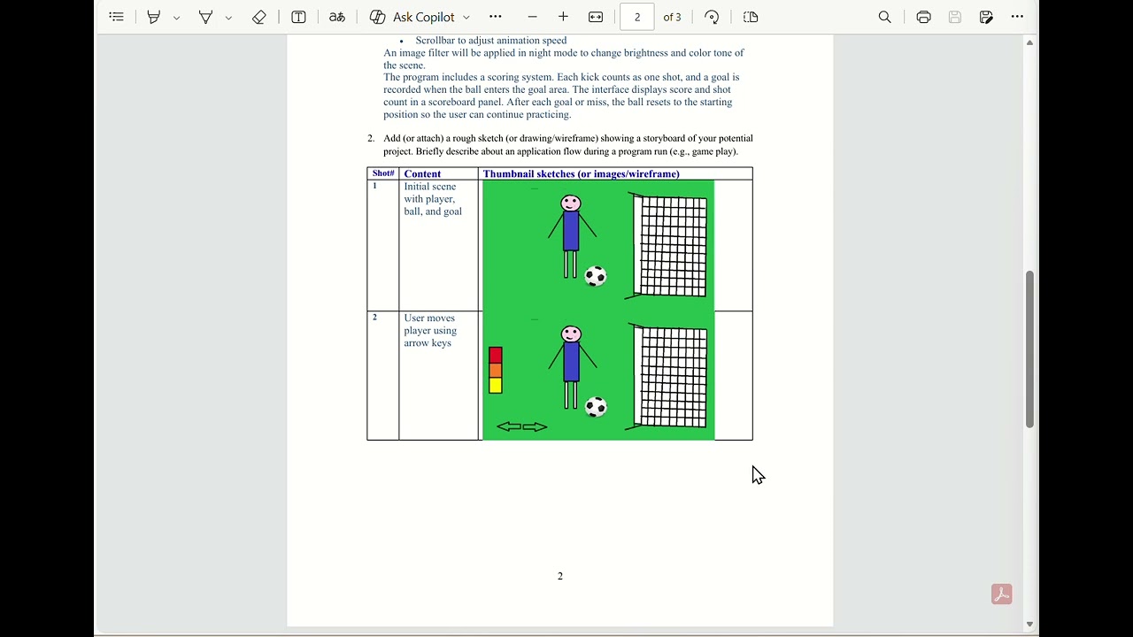Image resolution: width=1133 pixels, height=637 pixels.
Task: Rotate the page with rotate icon
Action: [x=713, y=17]
